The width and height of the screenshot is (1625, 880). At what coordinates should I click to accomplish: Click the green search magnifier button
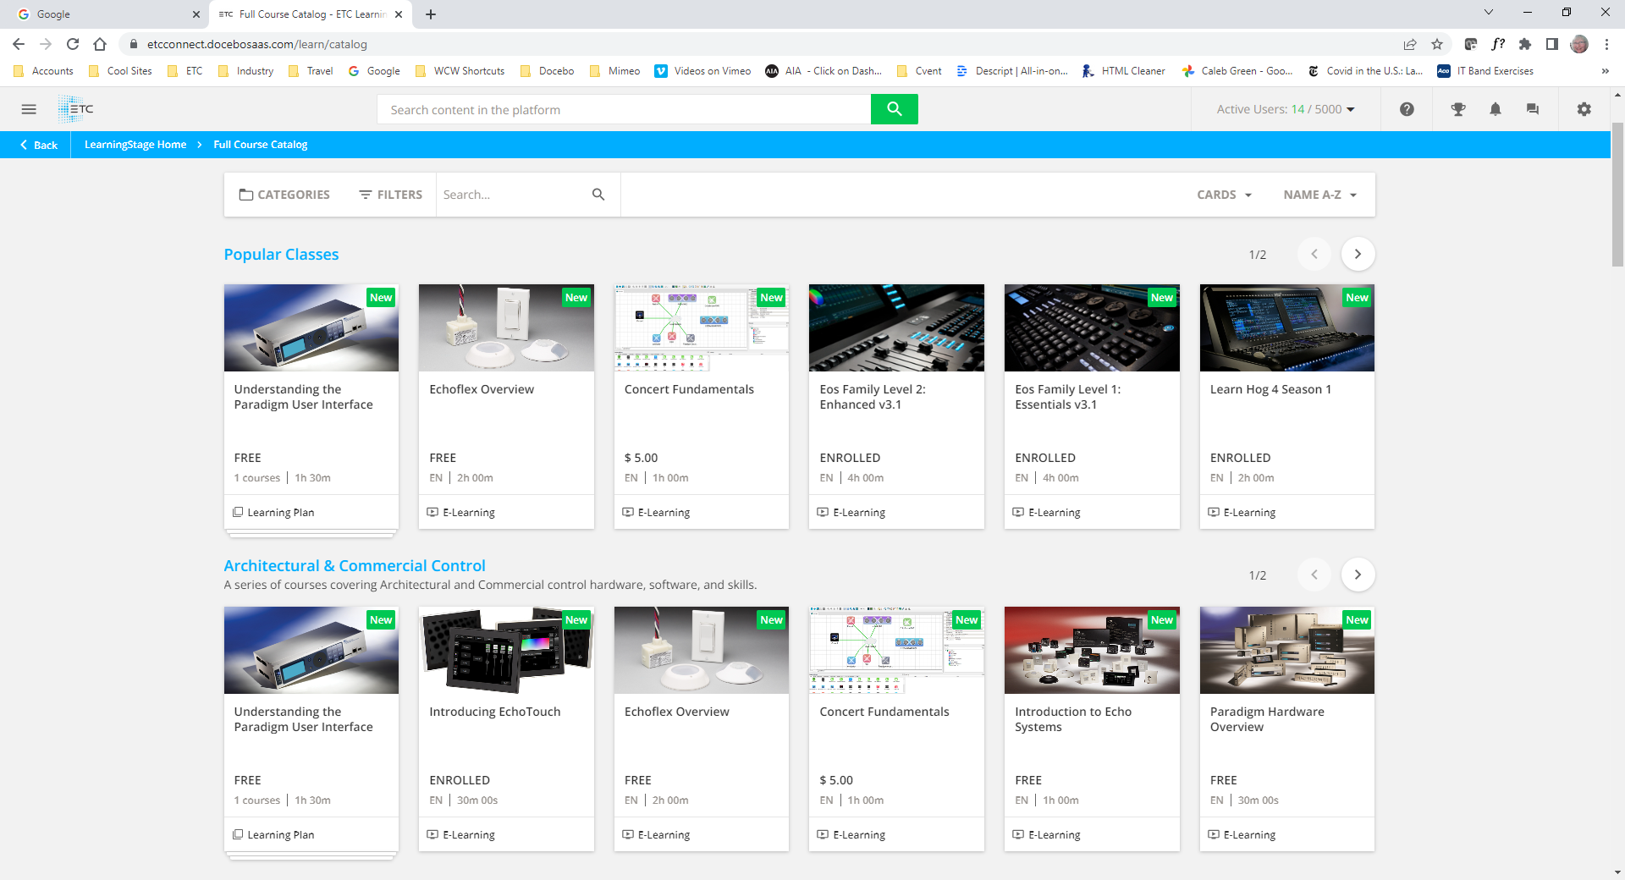[894, 109]
